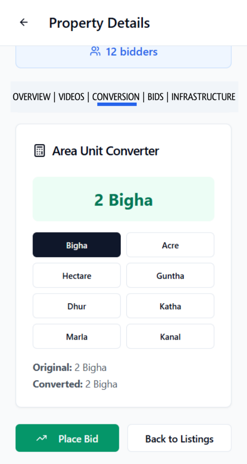Screen dimensions: 247x464
Task: Show the INFRASTRUCTURE tab
Action: (x=203, y=97)
